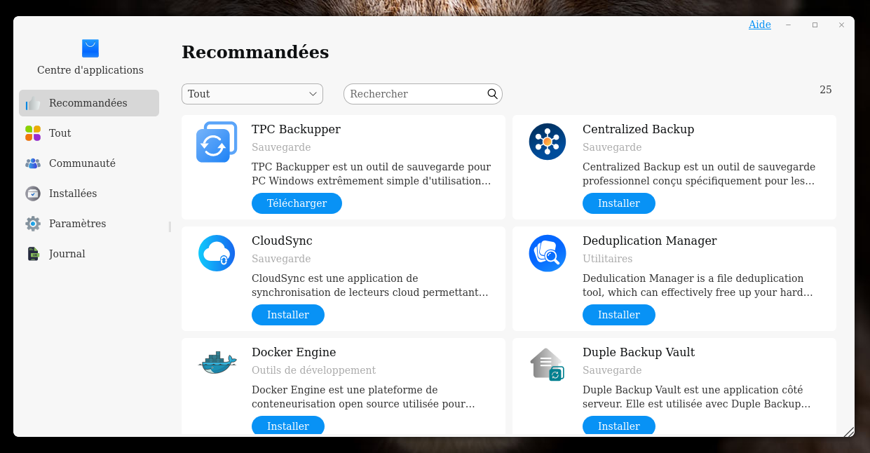Viewport: 870px width, 453px height.
Task: Go to the Communauté section
Action: click(x=82, y=163)
